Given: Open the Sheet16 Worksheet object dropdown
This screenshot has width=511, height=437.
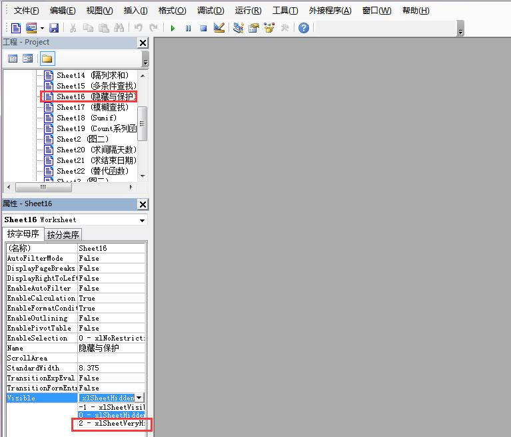Looking at the screenshot, I should pyautogui.click(x=142, y=220).
